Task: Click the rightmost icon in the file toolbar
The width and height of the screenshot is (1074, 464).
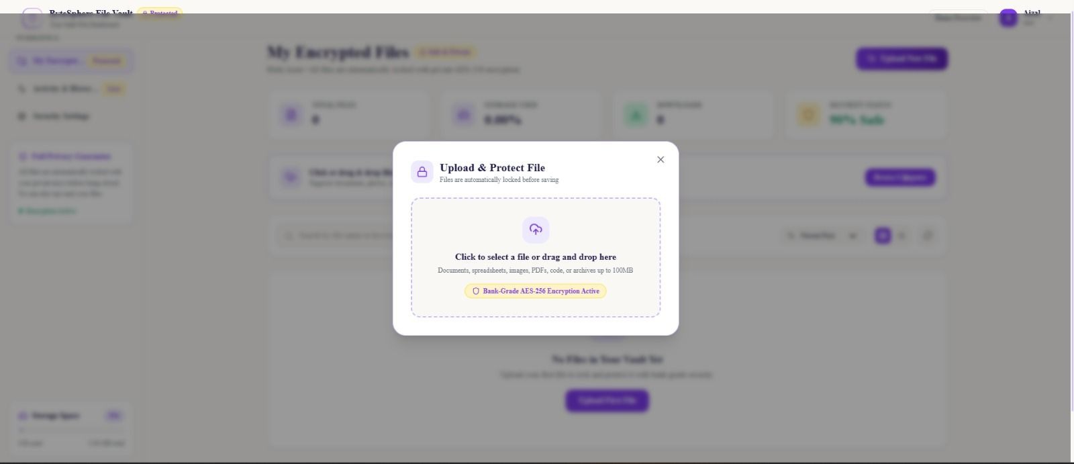Action: pos(928,236)
